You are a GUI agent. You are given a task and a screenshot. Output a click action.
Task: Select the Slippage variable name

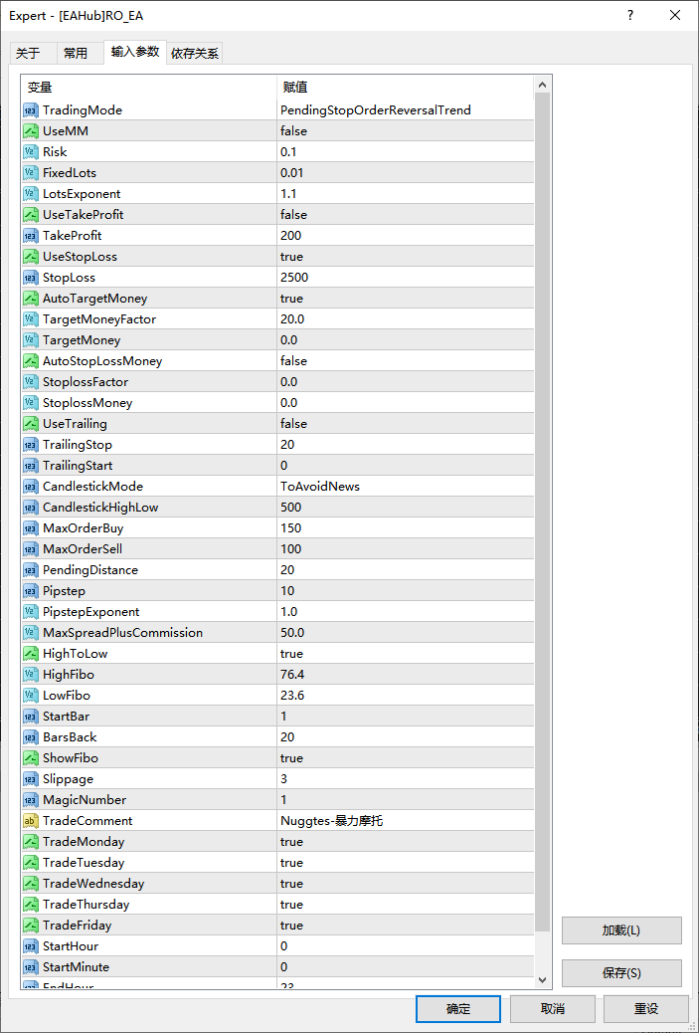point(68,778)
